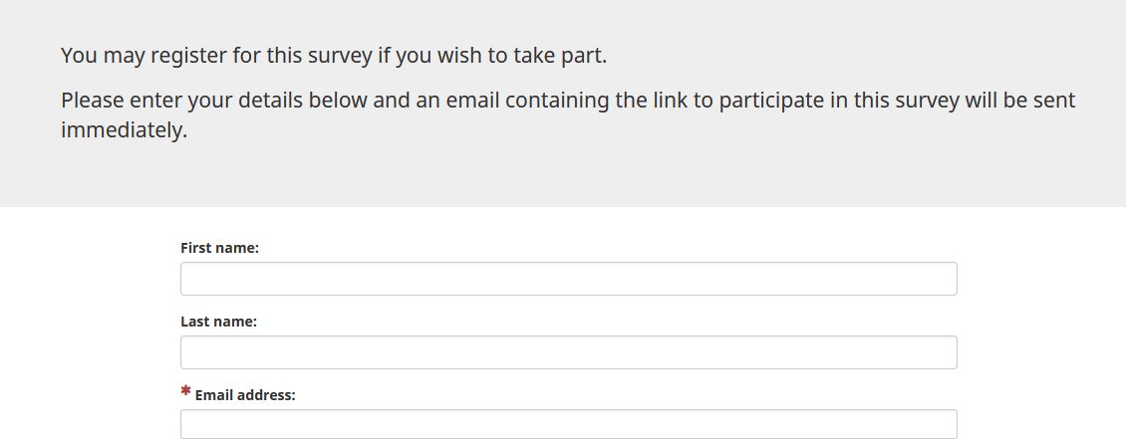The width and height of the screenshot is (1126, 440).
Task: Focus the Last name text box
Action: pyautogui.click(x=568, y=352)
